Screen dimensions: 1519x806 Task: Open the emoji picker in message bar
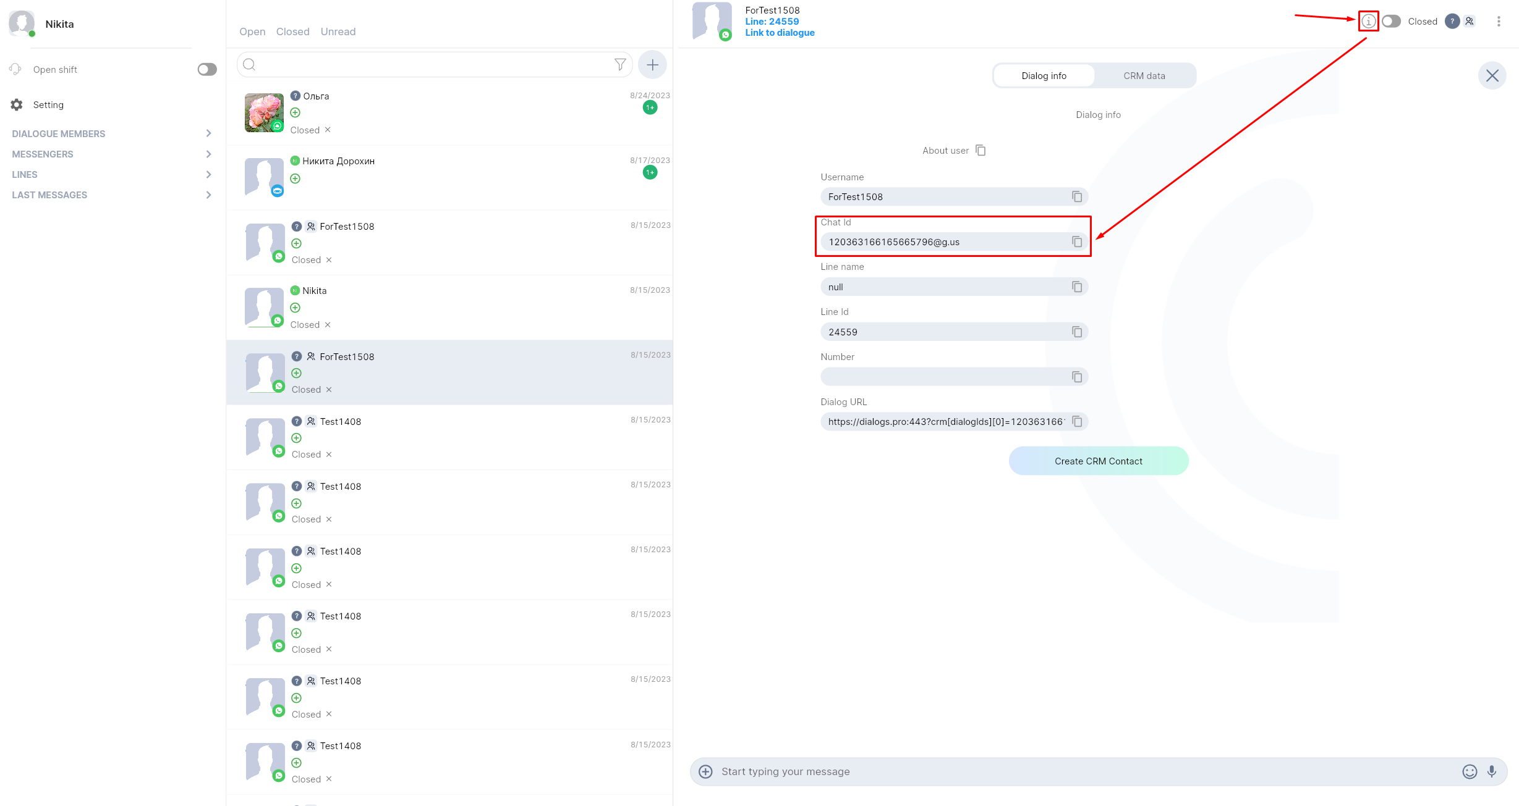[1470, 771]
